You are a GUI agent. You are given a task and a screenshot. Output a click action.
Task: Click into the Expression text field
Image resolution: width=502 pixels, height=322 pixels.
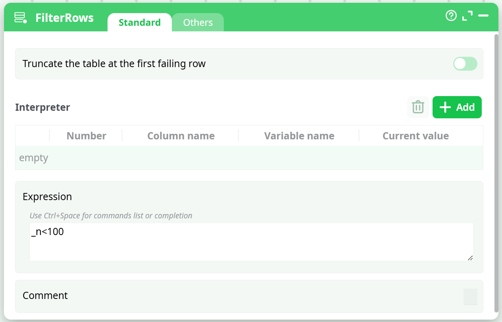[x=251, y=241]
